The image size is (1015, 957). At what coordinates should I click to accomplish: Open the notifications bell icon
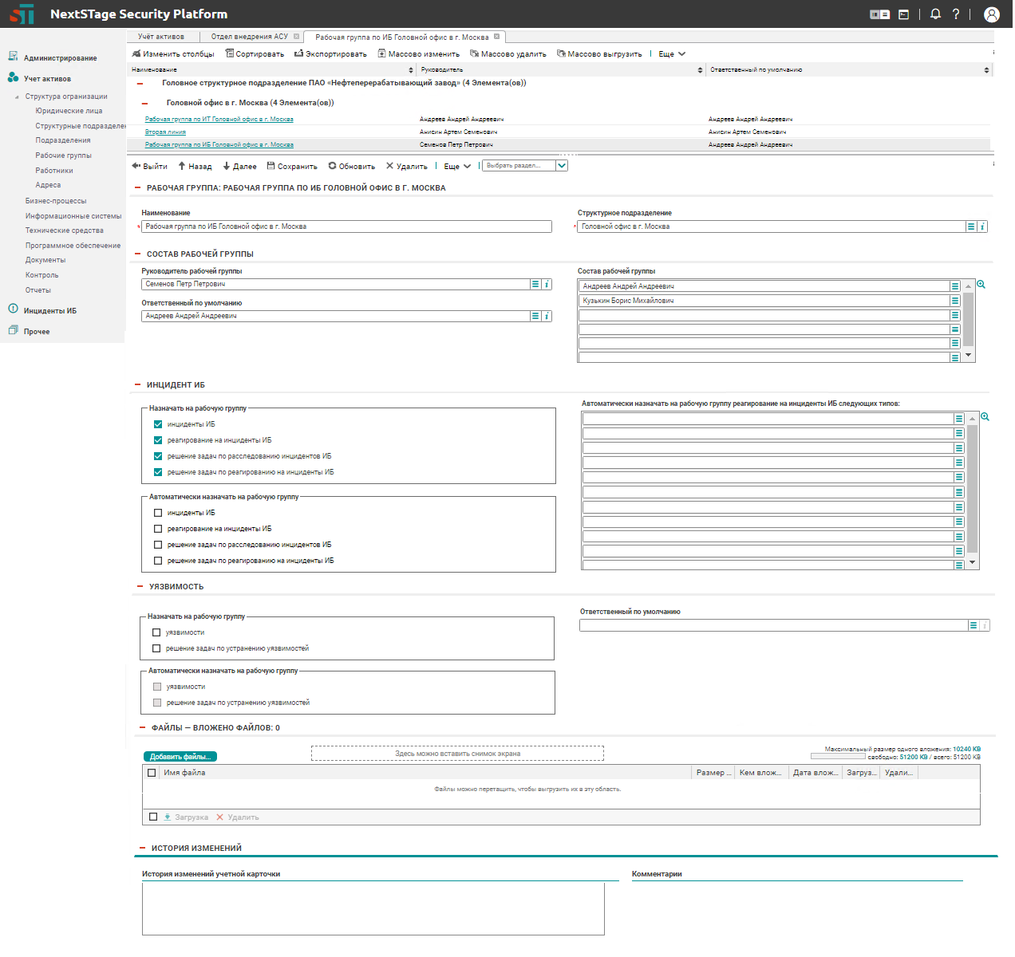[x=935, y=14]
